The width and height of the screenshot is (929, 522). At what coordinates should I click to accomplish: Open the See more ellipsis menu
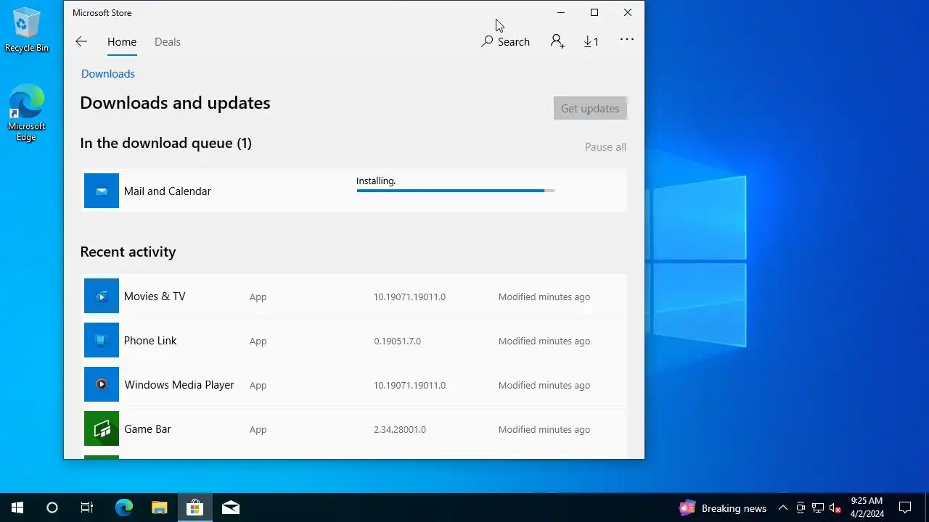[x=627, y=39]
